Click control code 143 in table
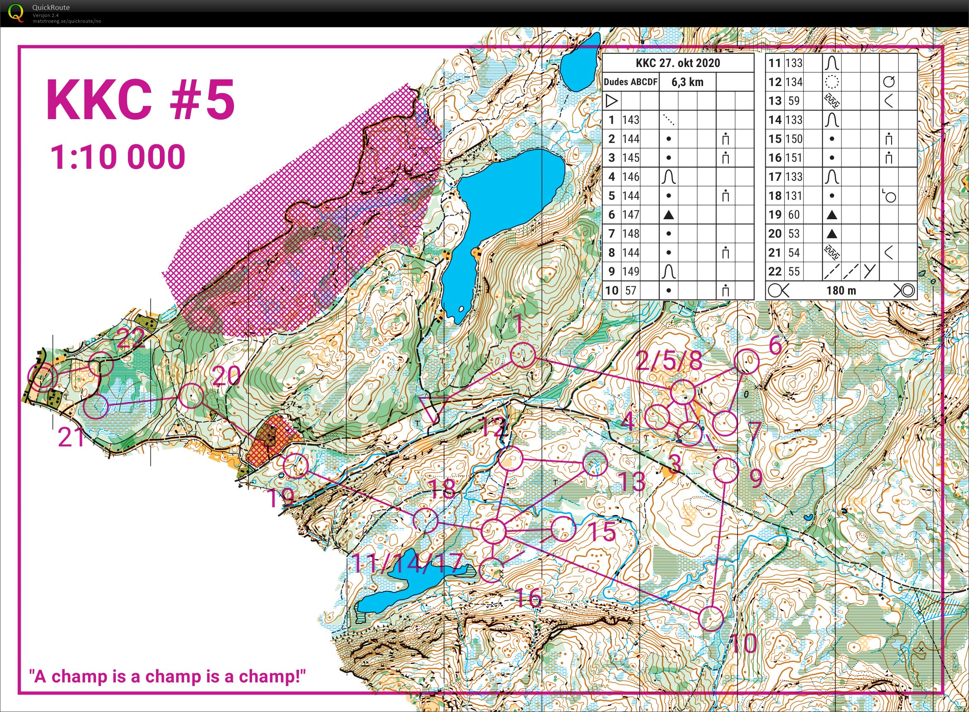 [x=631, y=120]
